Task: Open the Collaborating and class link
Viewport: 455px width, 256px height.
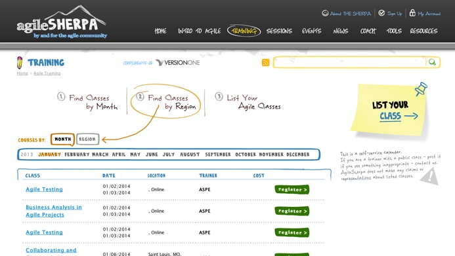Action: coord(51,250)
